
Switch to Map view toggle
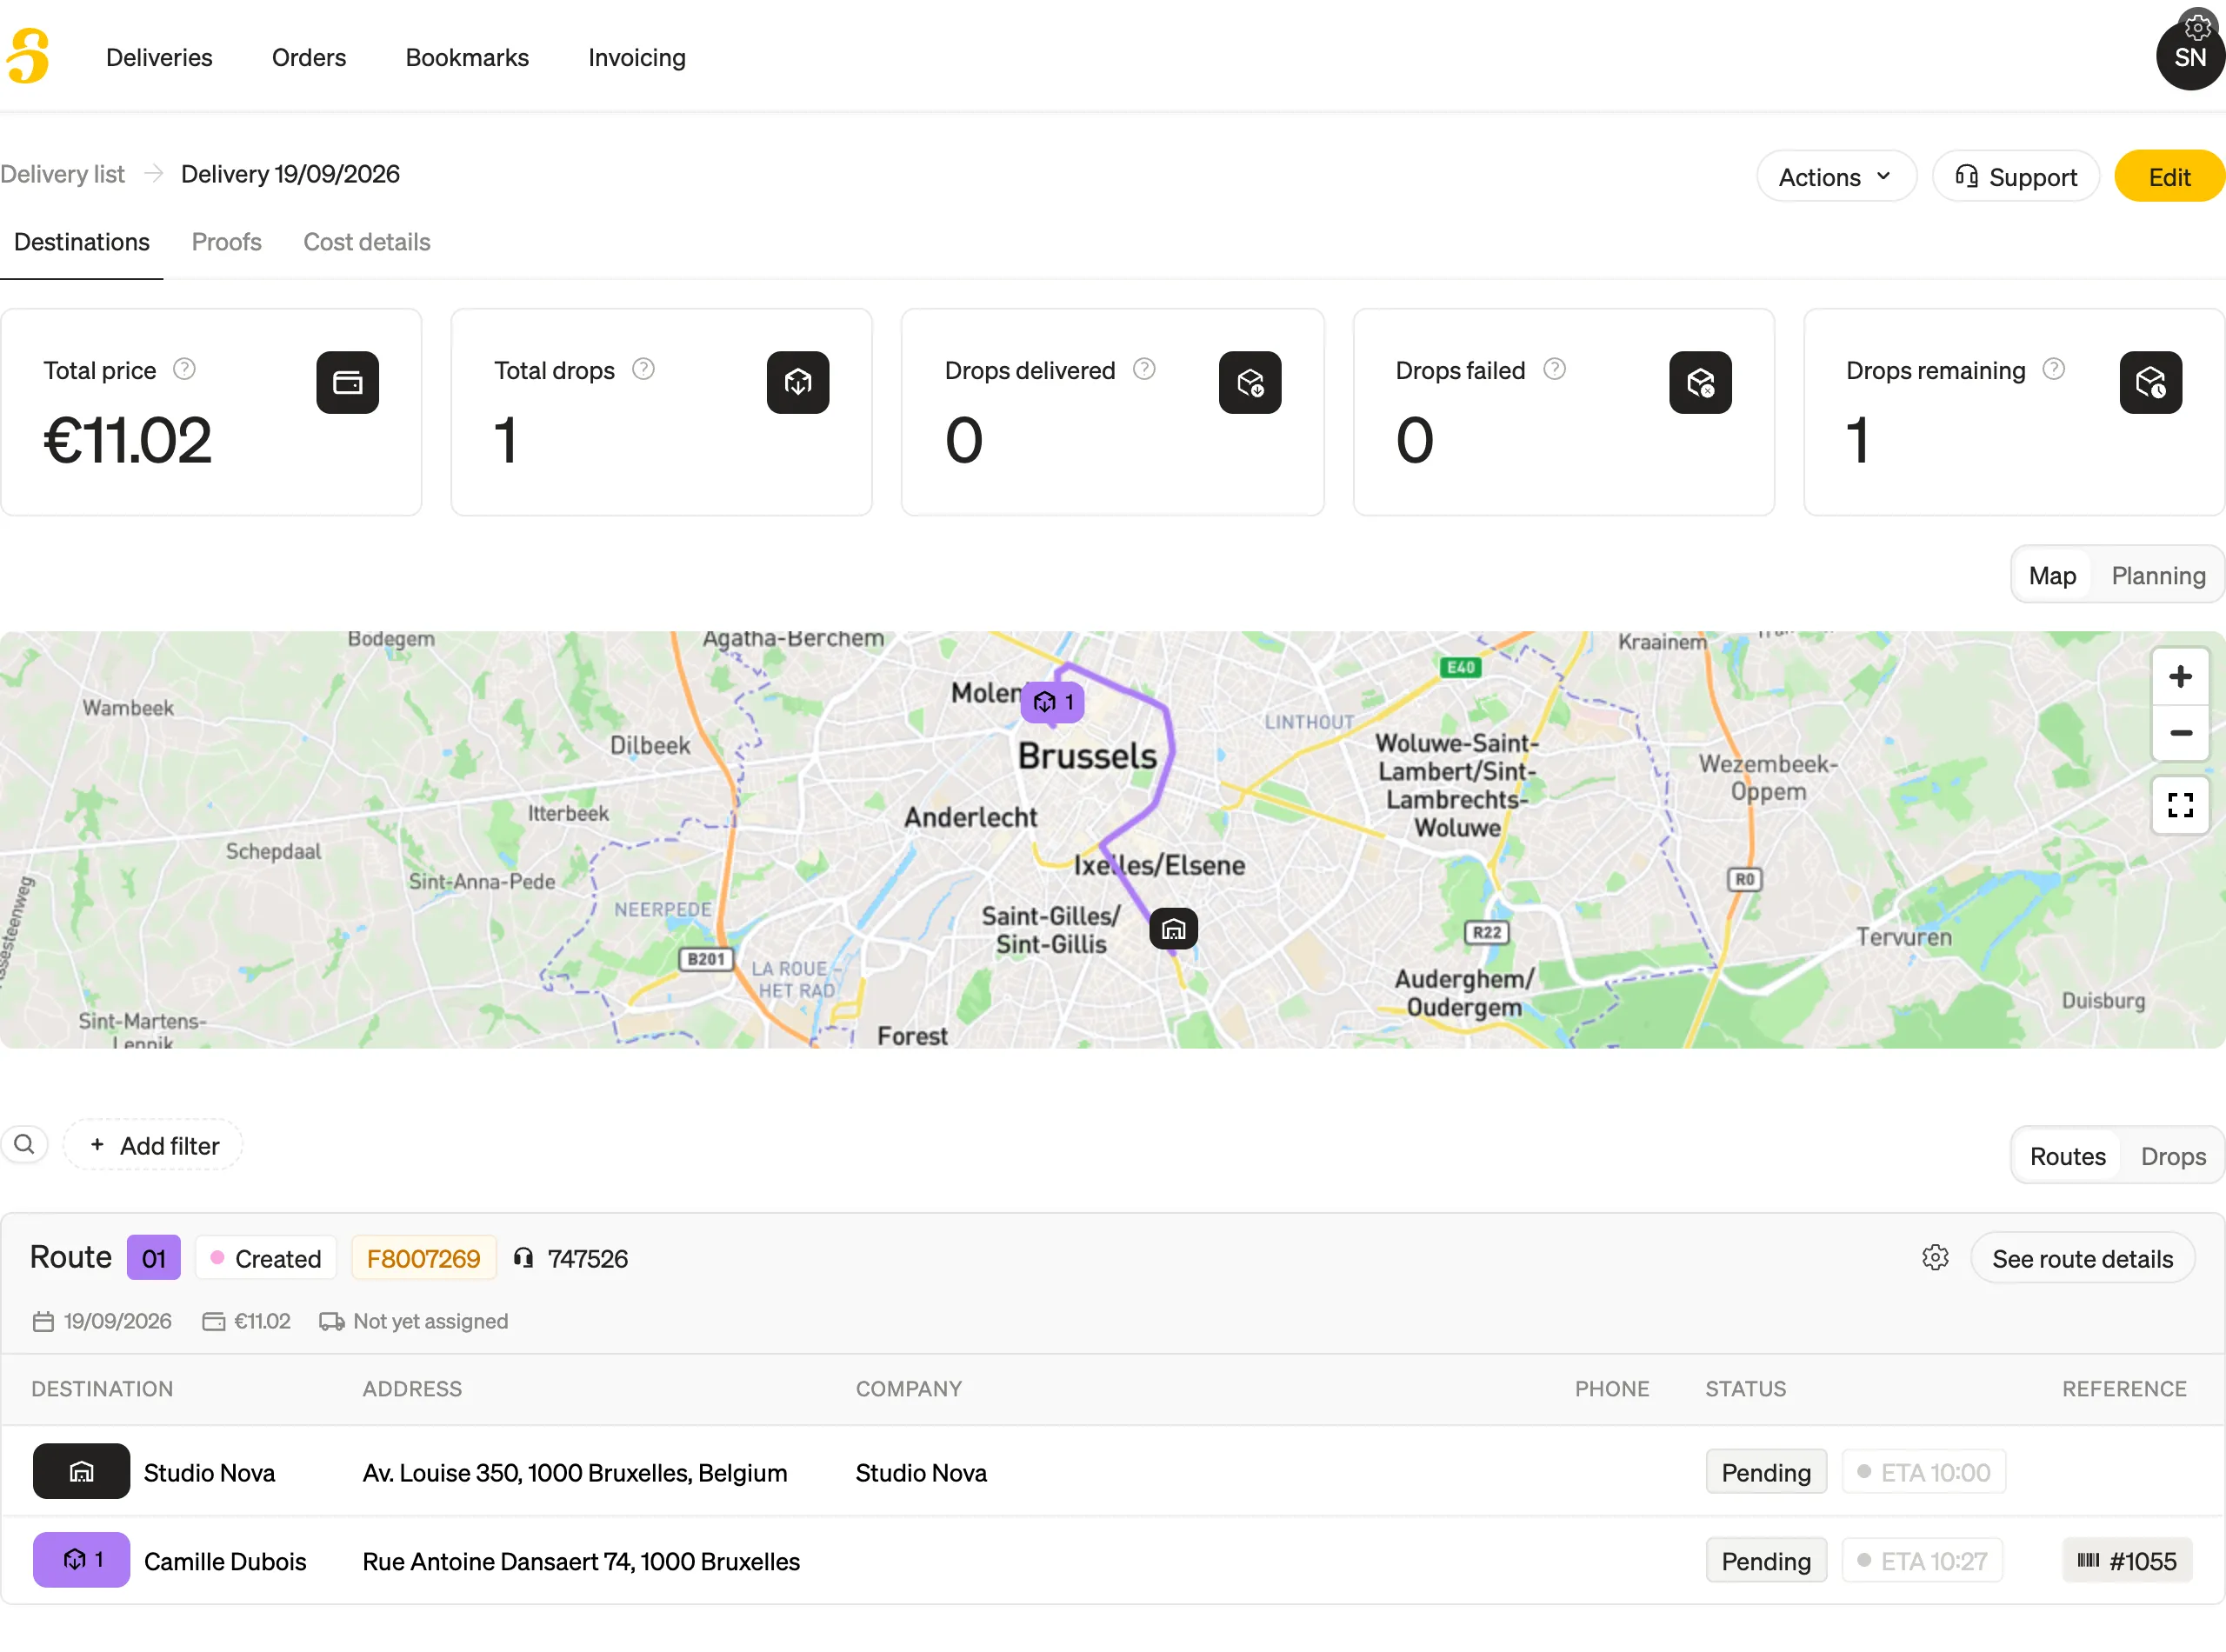tap(2051, 576)
